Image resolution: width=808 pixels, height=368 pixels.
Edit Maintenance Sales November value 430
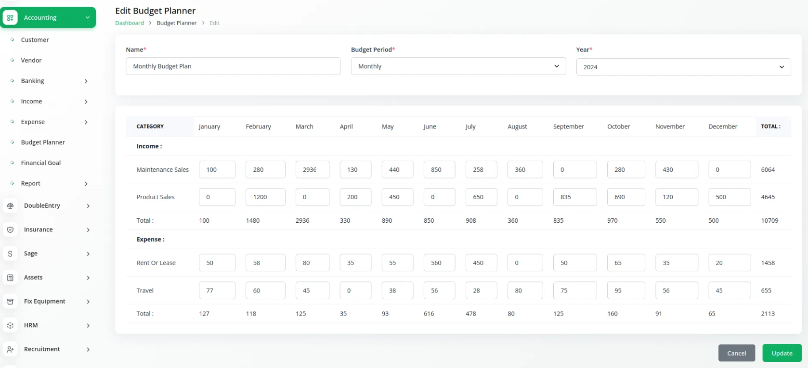point(677,170)
